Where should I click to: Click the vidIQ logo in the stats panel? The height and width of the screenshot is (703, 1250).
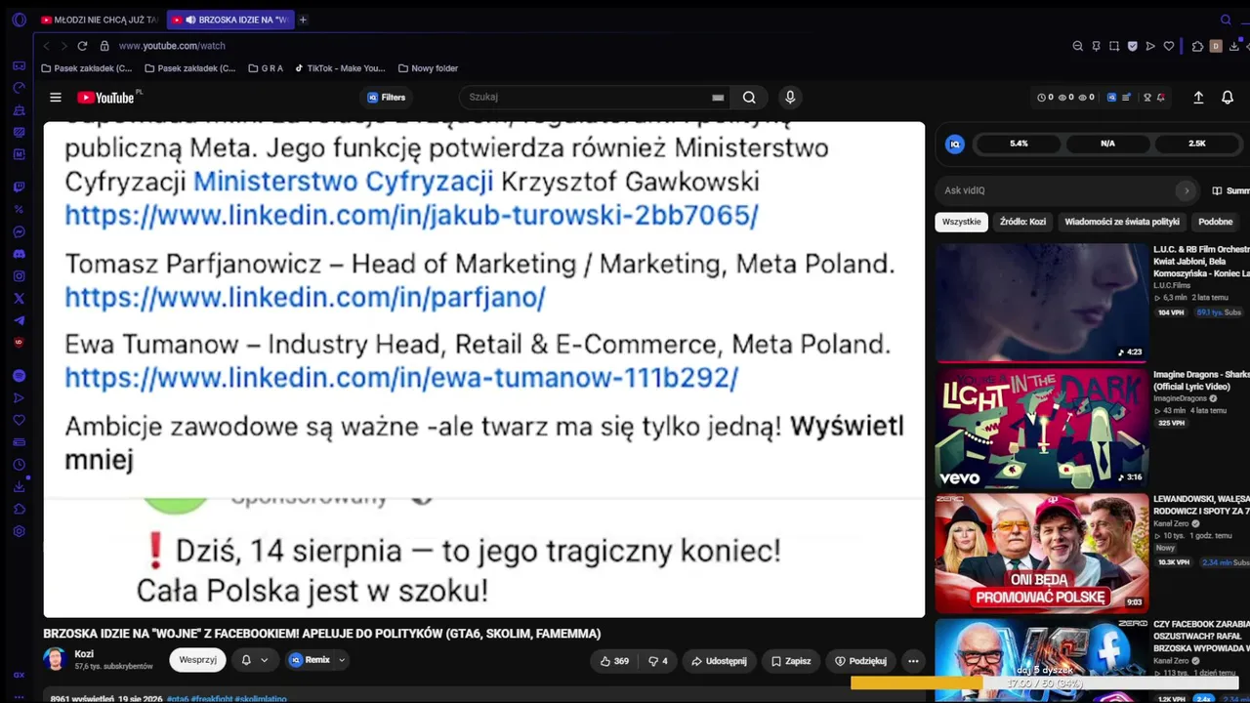pos(955,144)
